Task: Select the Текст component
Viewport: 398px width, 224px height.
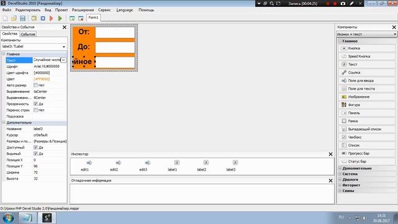Action: (367, 65)
